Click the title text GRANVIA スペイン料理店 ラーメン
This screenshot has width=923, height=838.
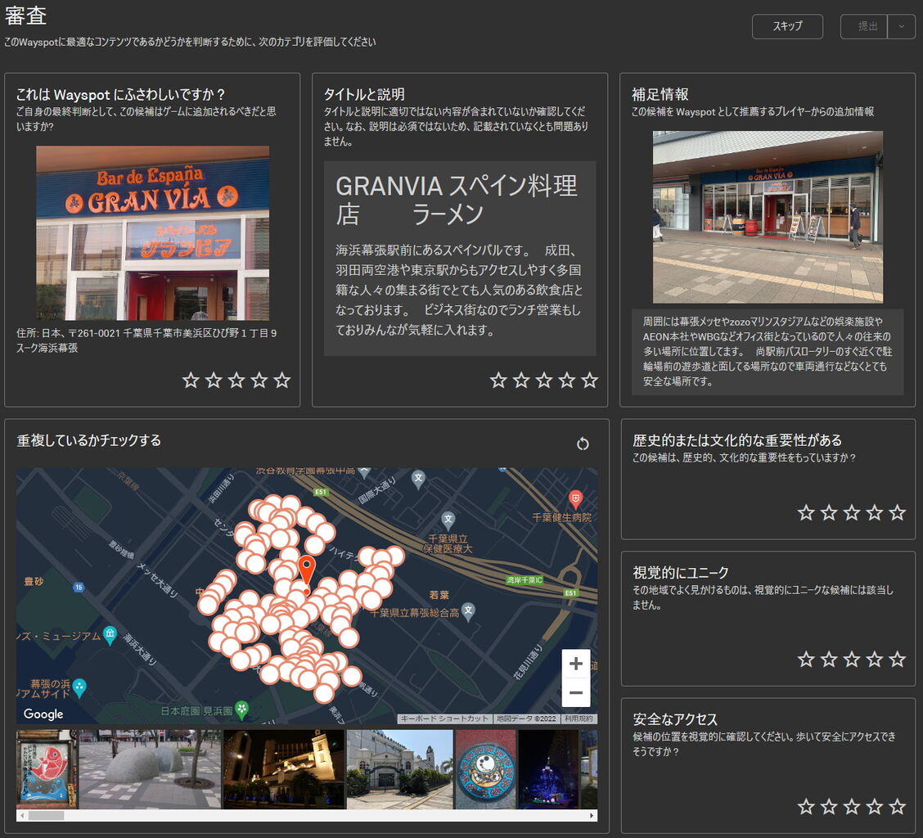pos(457,200)
